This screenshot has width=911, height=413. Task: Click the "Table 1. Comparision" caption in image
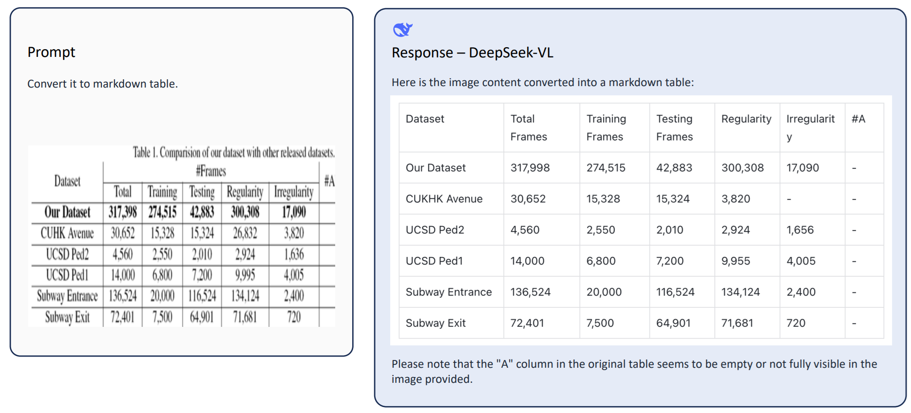coord(233,153)
